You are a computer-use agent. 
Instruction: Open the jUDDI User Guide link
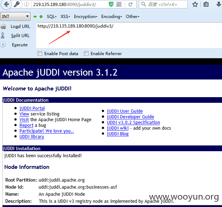pyautogui.click(x=125, y=111)
